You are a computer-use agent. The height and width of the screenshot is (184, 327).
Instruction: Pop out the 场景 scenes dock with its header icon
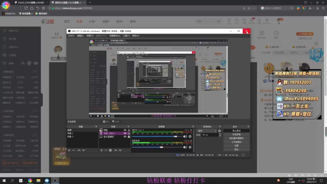tap(96, 127)
